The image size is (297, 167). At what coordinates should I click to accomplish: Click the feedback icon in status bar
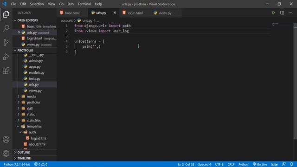coord(284,164)
